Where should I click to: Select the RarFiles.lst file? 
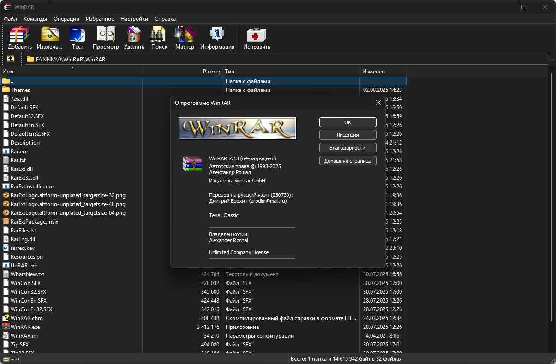click(23, 230)
